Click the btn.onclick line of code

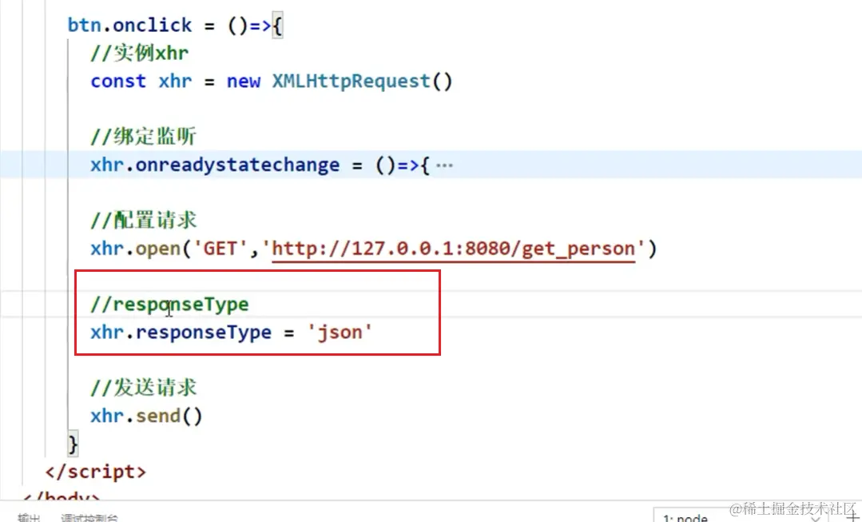[x=176, y=26]
